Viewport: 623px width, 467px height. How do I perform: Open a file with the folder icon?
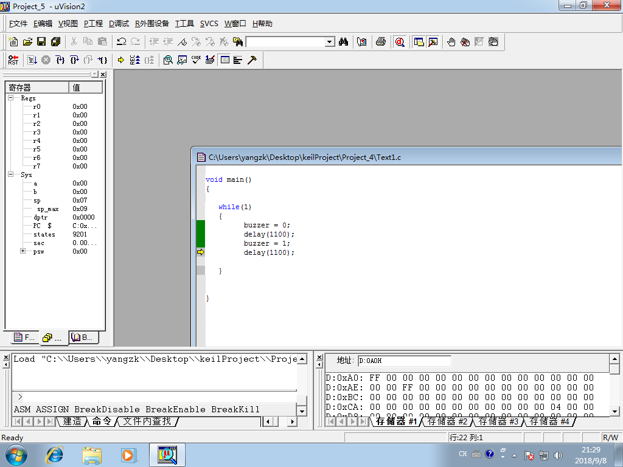pyautogui.click(x=27, y=42)
